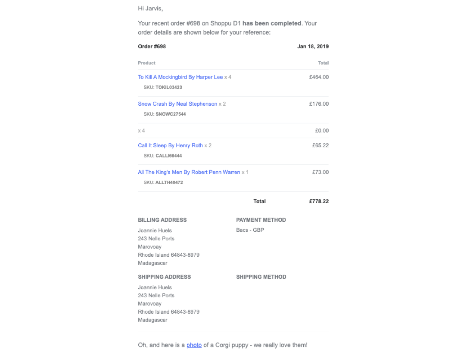Click the Order #698 heading

point(152,47)
